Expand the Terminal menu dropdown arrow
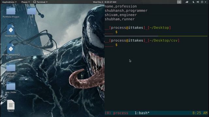 (47, 2)
